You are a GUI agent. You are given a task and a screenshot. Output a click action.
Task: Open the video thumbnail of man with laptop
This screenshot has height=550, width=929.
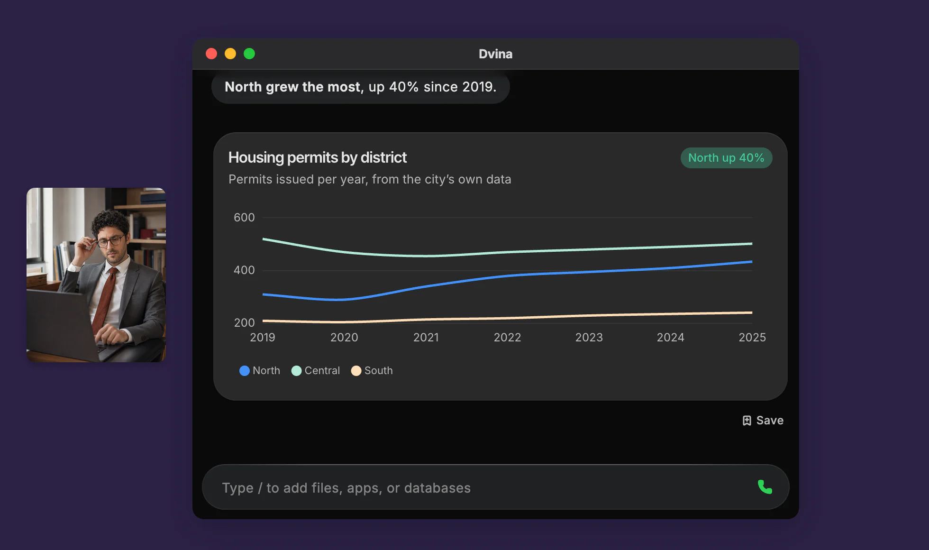coord(96,275)
